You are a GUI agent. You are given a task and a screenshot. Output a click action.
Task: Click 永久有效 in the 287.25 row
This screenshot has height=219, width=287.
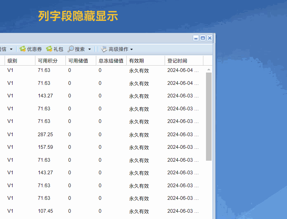(139, 135)
